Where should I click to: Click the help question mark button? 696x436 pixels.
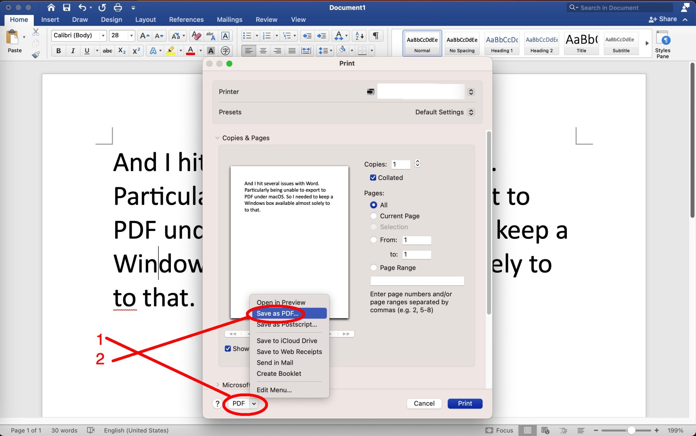pyautogui.click(x=217, y=403)
